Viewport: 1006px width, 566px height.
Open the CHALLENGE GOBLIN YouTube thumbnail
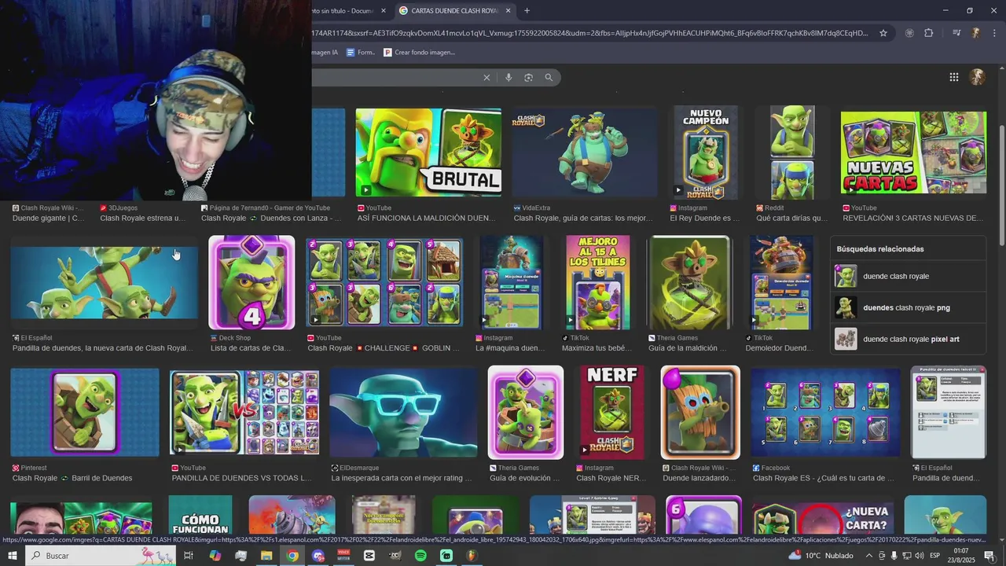point(384,283)
